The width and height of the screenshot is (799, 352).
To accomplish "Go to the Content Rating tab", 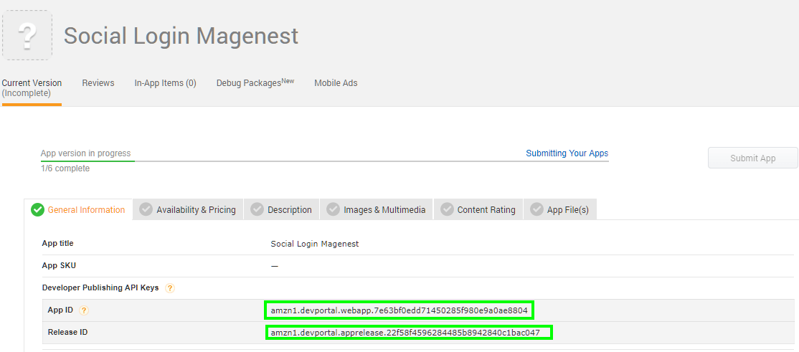I will [x=478, y=209].
